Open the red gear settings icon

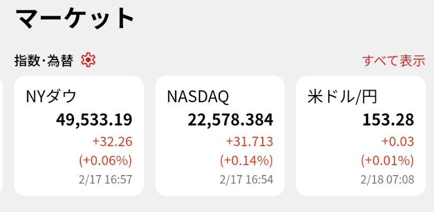88,61
